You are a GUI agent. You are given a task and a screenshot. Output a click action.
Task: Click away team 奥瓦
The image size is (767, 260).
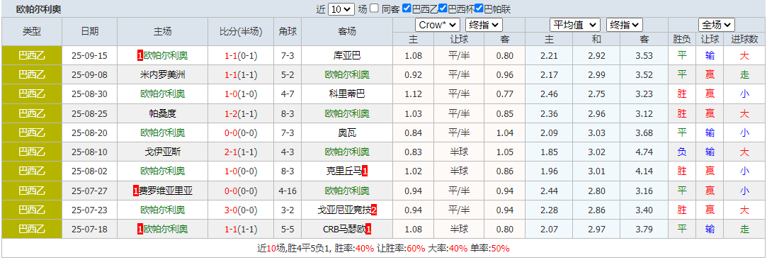click(x=347, y=132)
